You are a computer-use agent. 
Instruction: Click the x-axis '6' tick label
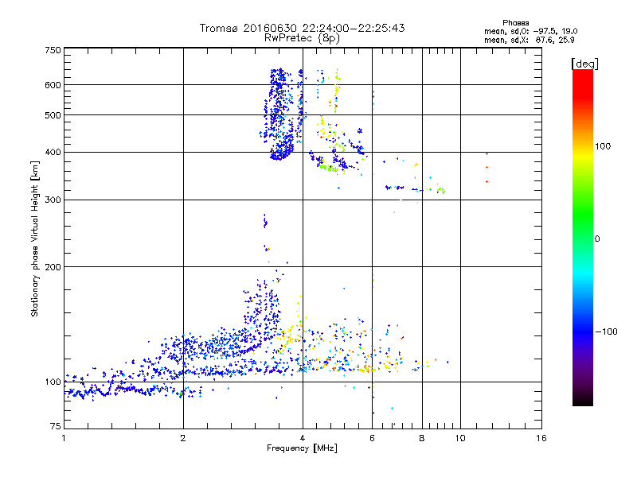point(372,438)
